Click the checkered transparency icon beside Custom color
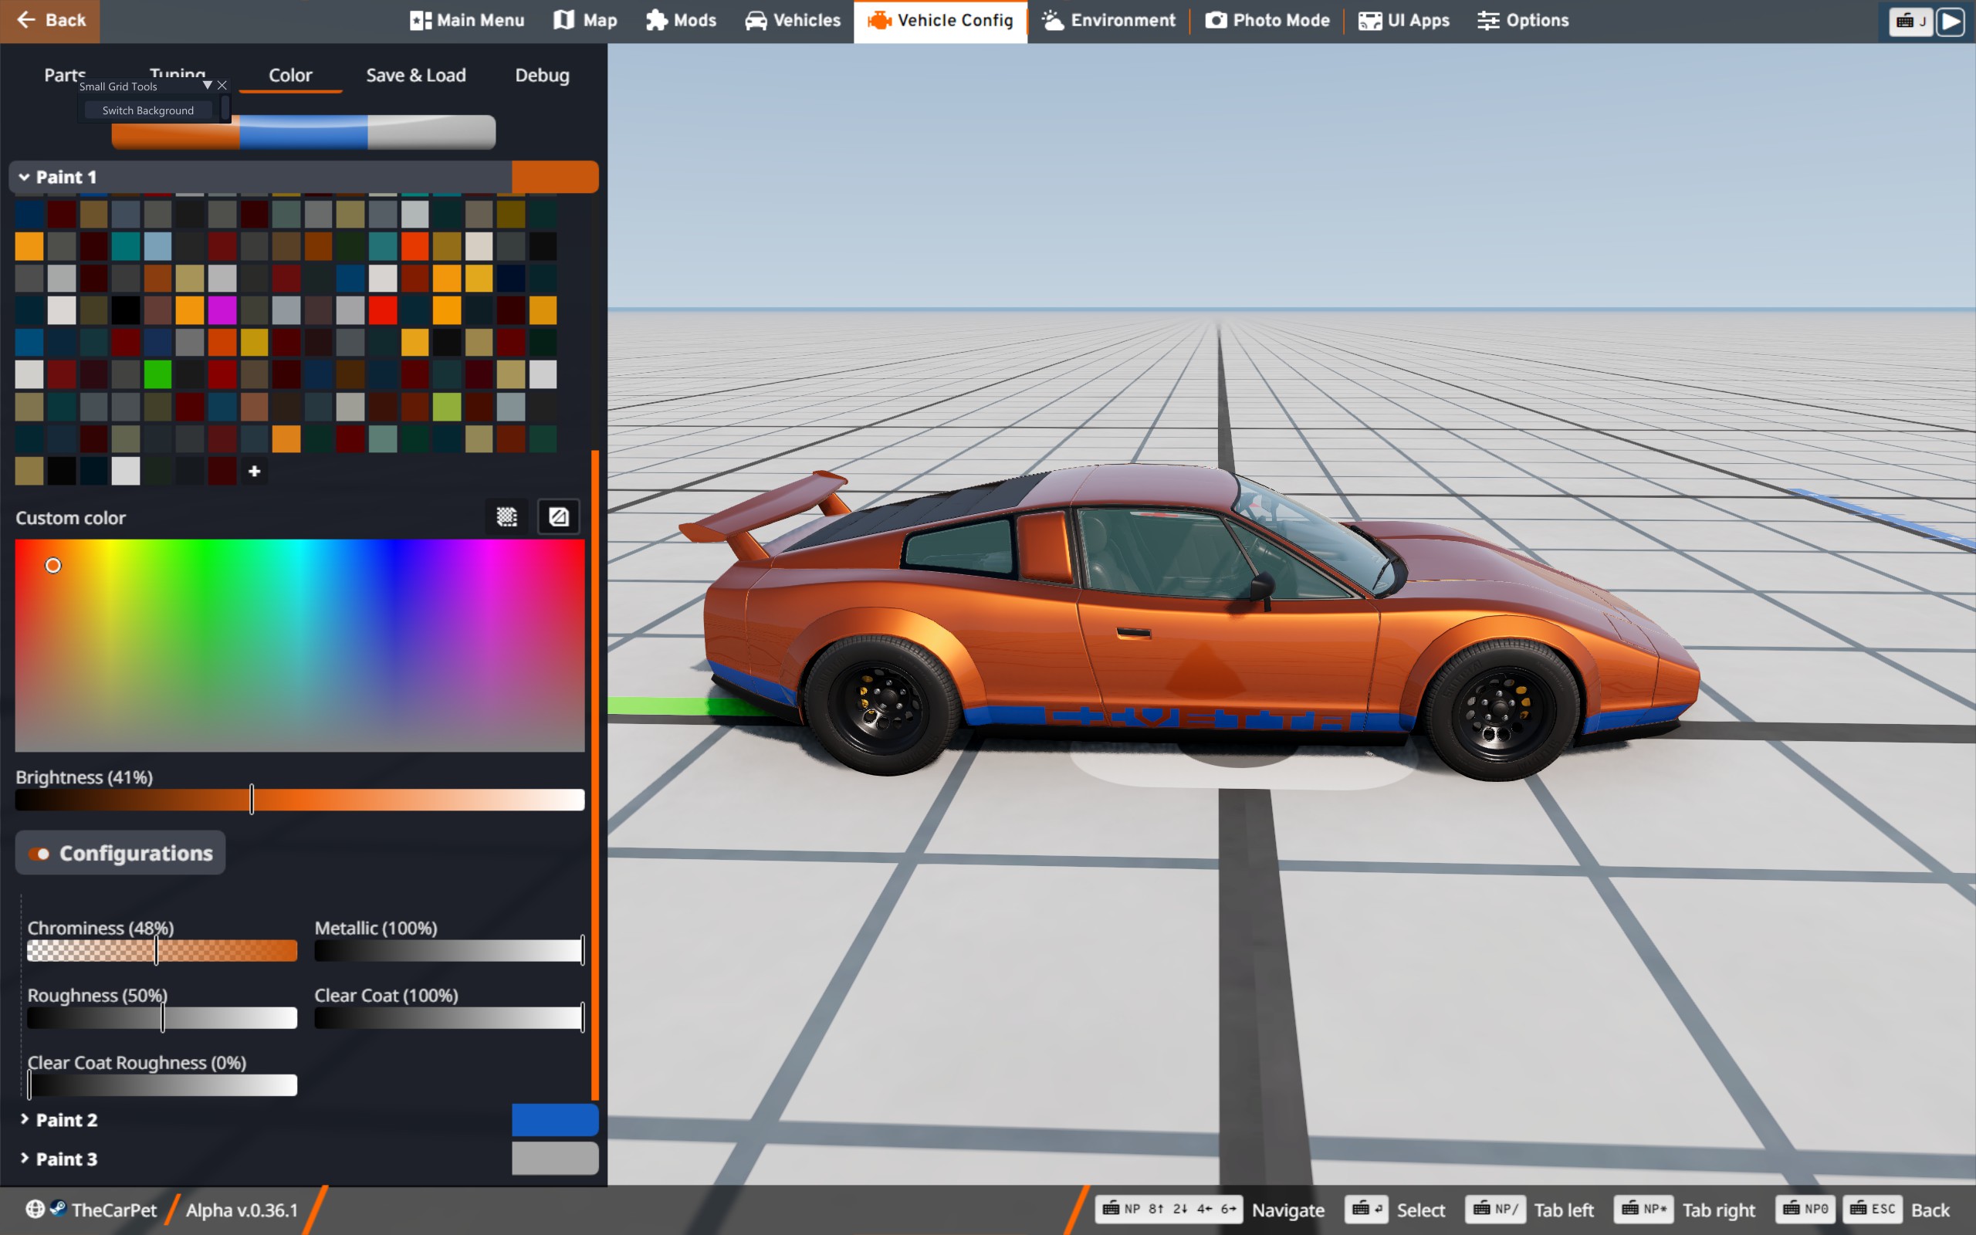Image resolution: width=1976 pixels, height=1235 pixels. (x=506, y=517)
